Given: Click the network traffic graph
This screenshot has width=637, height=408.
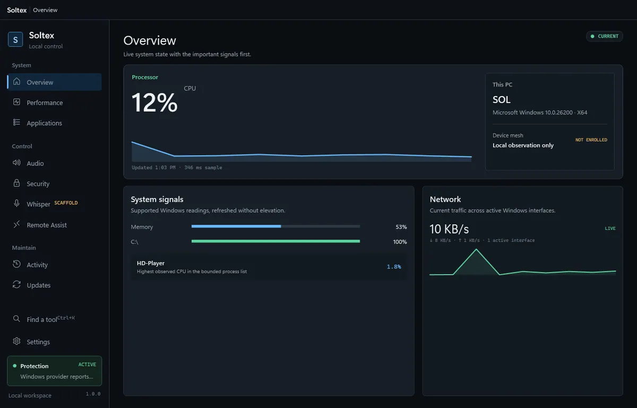Looking at the screenshot, I should [522, 262].
